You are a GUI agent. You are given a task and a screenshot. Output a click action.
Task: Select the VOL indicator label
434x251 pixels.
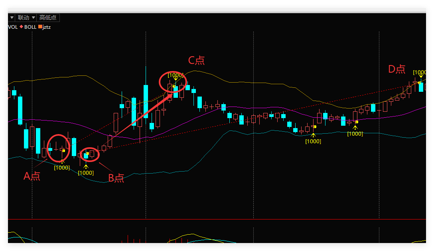tap(13, 27)
